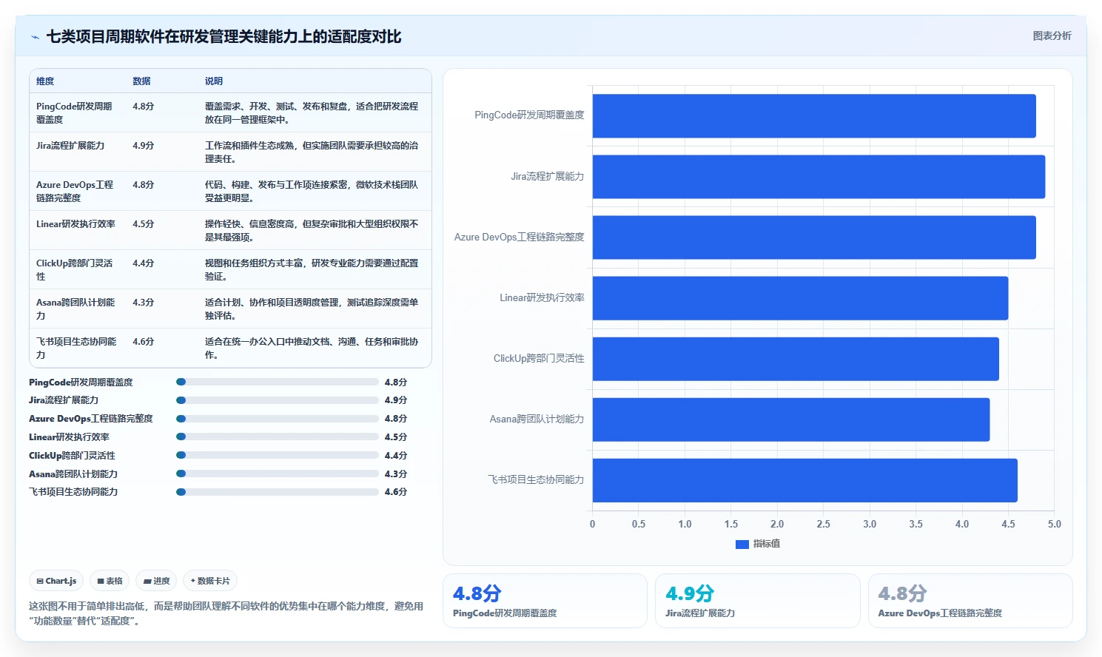Click the Azure DevOps工程链路完整度 progress bar
The image size is (1102, 657).
[x=278, y=419]
